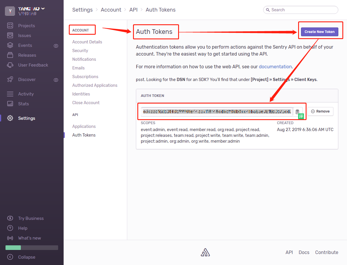The width and height of the screenshot is (347, 265).
Task: Remove the auth token
Action: pos(320,111)
